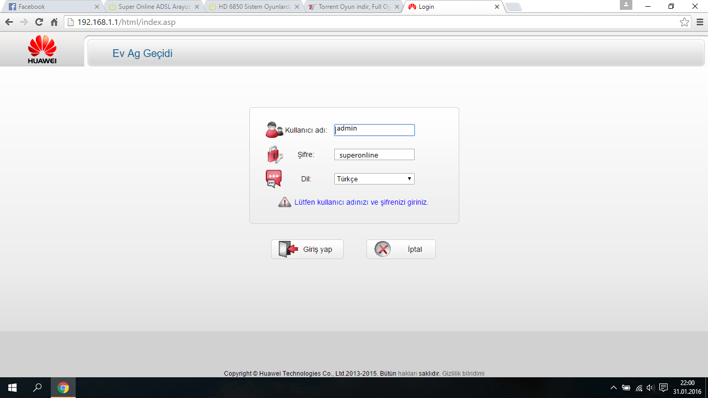Click the Dil: label
Screen dimensions: 708x398
click(x=306, y=179)
